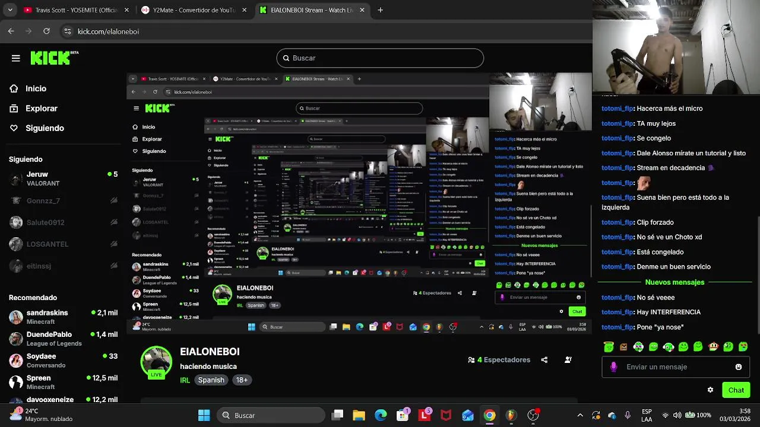Open Microsoft Store from taskbar

coord(403,415)
